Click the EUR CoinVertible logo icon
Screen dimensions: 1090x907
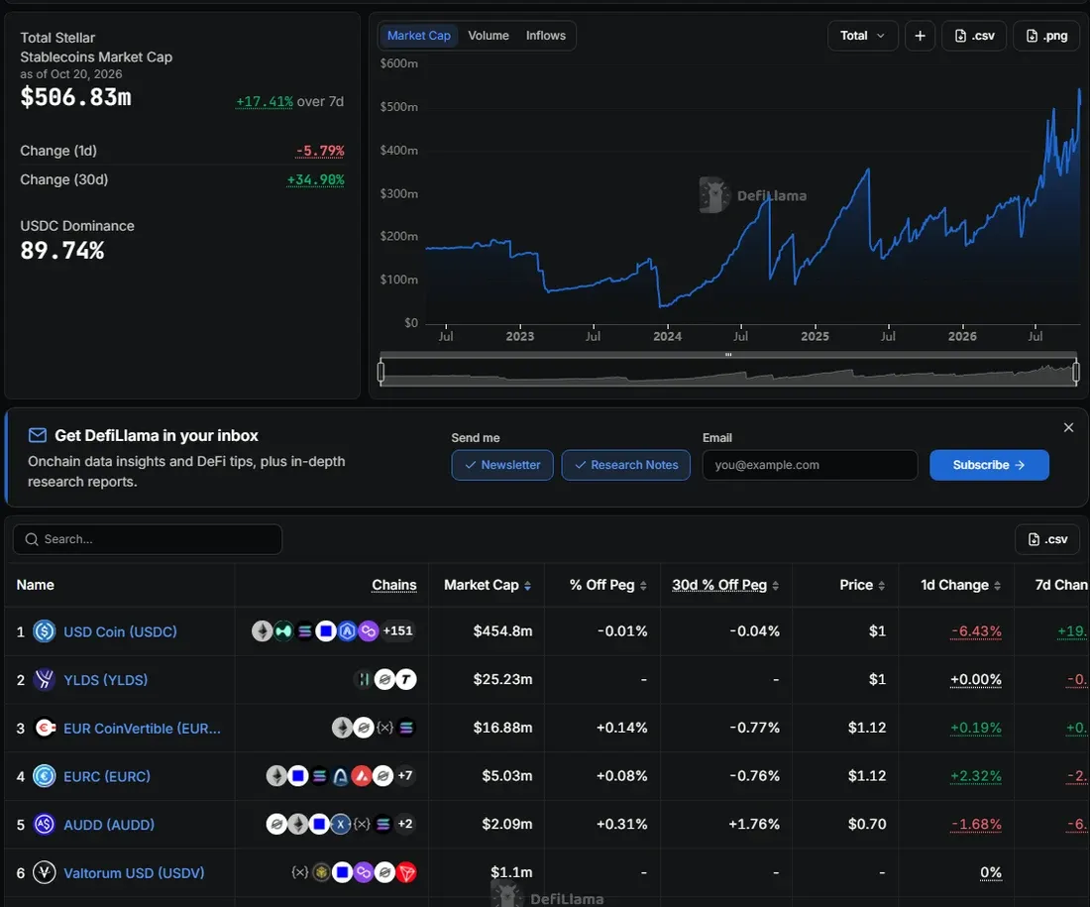pyautogui.click(x=45, y=729)
